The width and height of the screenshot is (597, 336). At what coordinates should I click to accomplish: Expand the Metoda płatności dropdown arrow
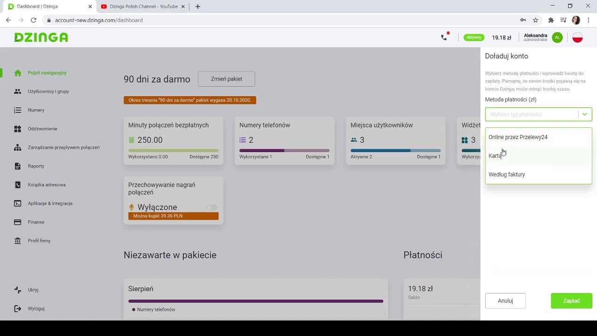[584, 114]
